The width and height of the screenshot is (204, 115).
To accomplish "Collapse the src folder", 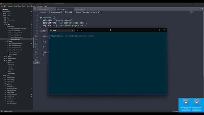I will pyautogui.click(x=4, y=22).
